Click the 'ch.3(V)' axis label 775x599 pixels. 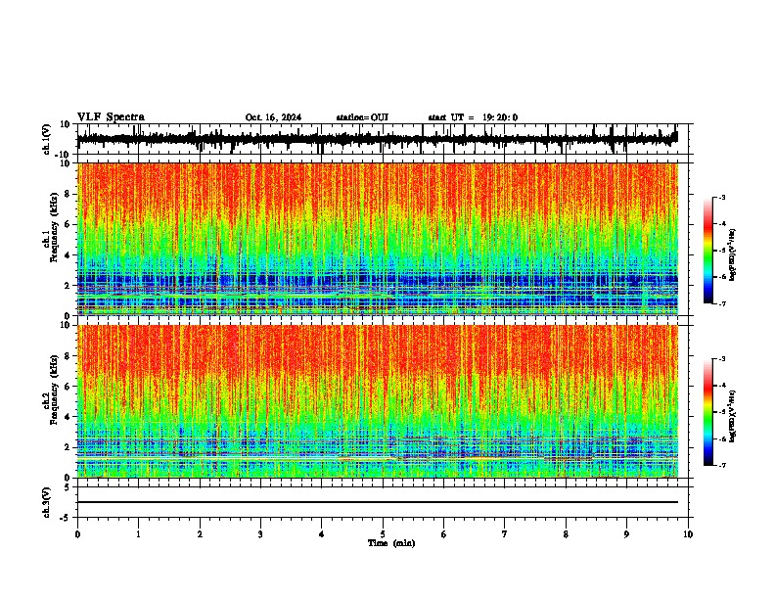(x=46, y=502)
